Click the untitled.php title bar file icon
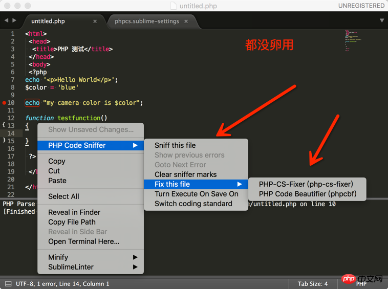 pos(174,6)
